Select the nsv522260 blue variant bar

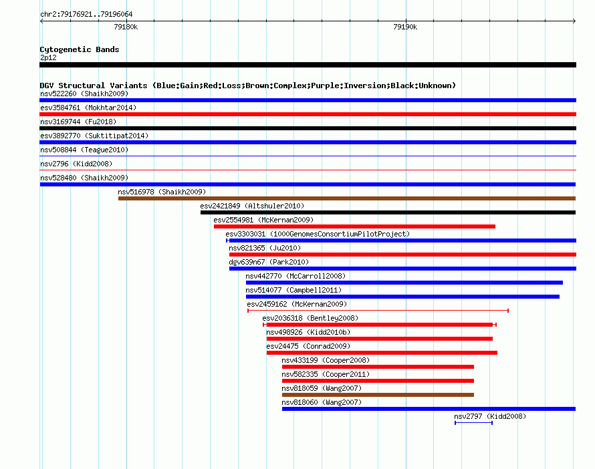308,100
